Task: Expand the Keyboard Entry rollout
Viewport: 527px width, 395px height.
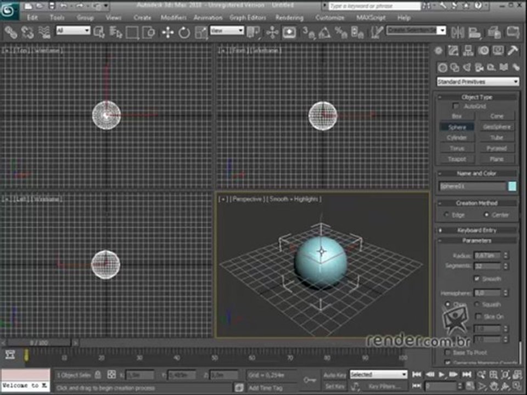Action: click(x=477, y=230)
